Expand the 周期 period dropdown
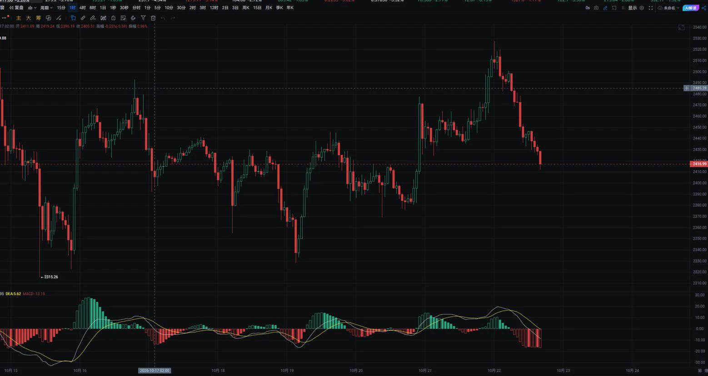This screenshot has width=708, height=376. [46, 8]
